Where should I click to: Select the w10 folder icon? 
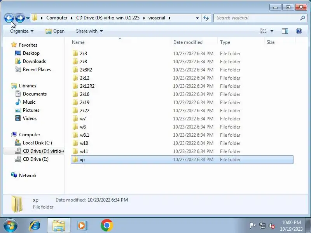(x=75, y=143)
